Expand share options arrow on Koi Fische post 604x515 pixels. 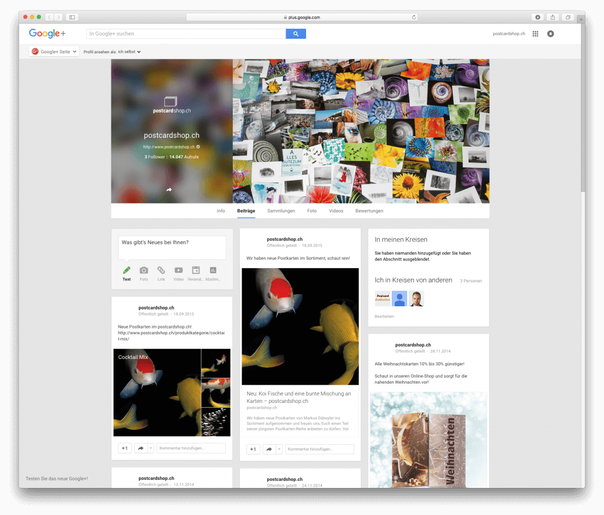(279, 449)
